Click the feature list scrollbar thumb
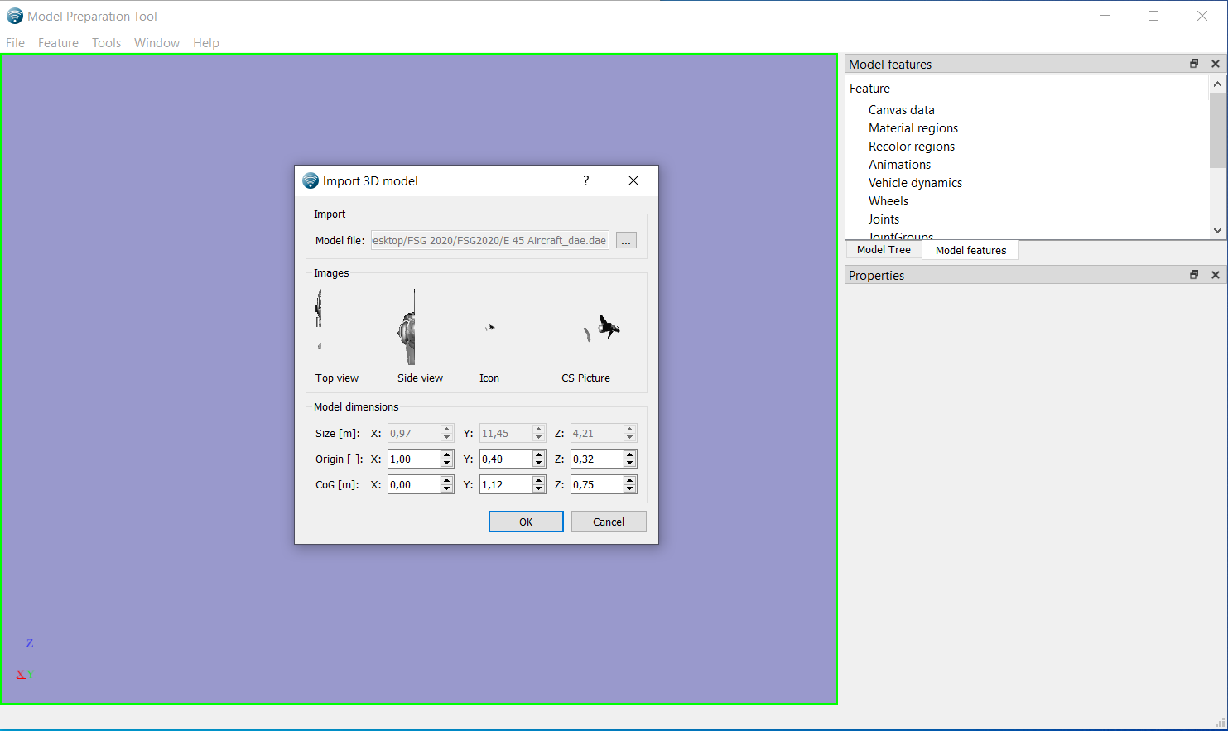 [1217, 129]
